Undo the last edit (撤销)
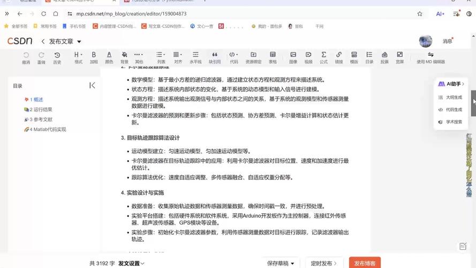 click(26, 58)
